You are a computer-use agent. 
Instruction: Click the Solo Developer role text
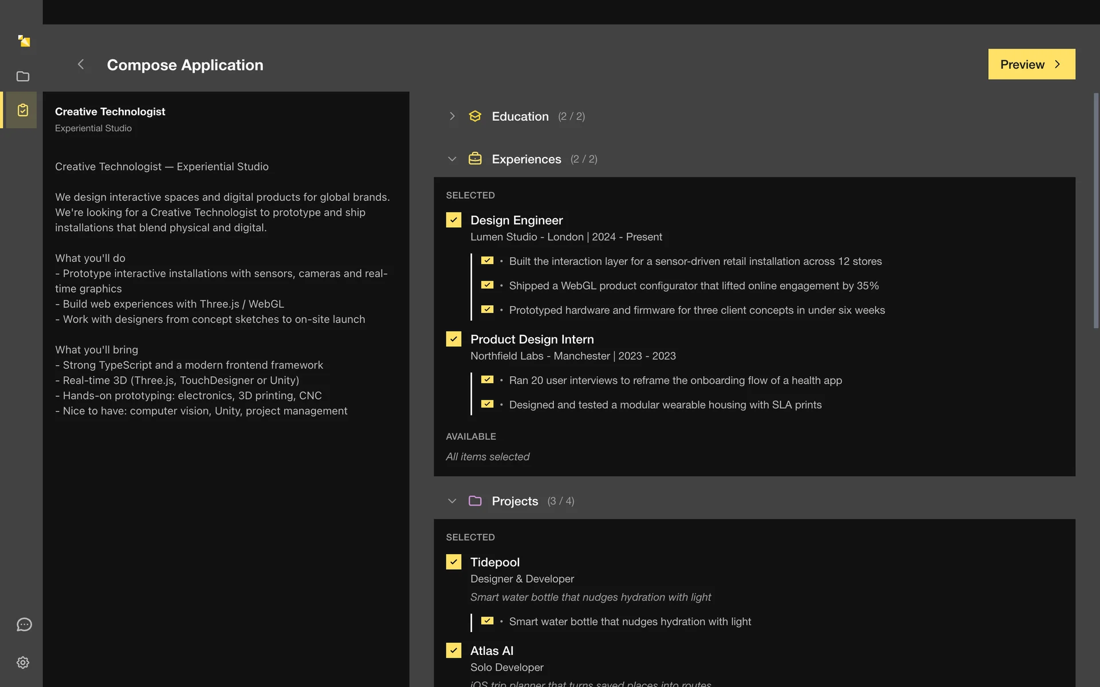point(506,668)
